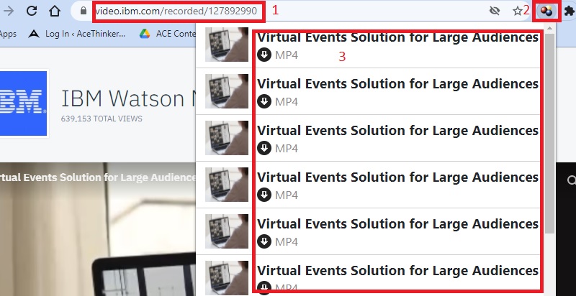Screen dimensions: 576x296
Task: Click the sixth Virtual Events video thumbnail
Action: pos(227,278)
